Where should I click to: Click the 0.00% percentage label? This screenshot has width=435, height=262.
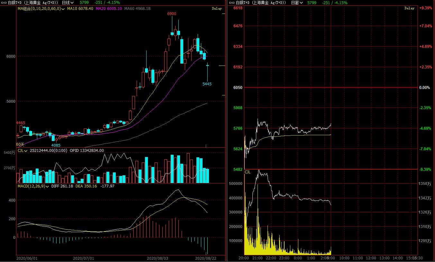pos(425,88)
